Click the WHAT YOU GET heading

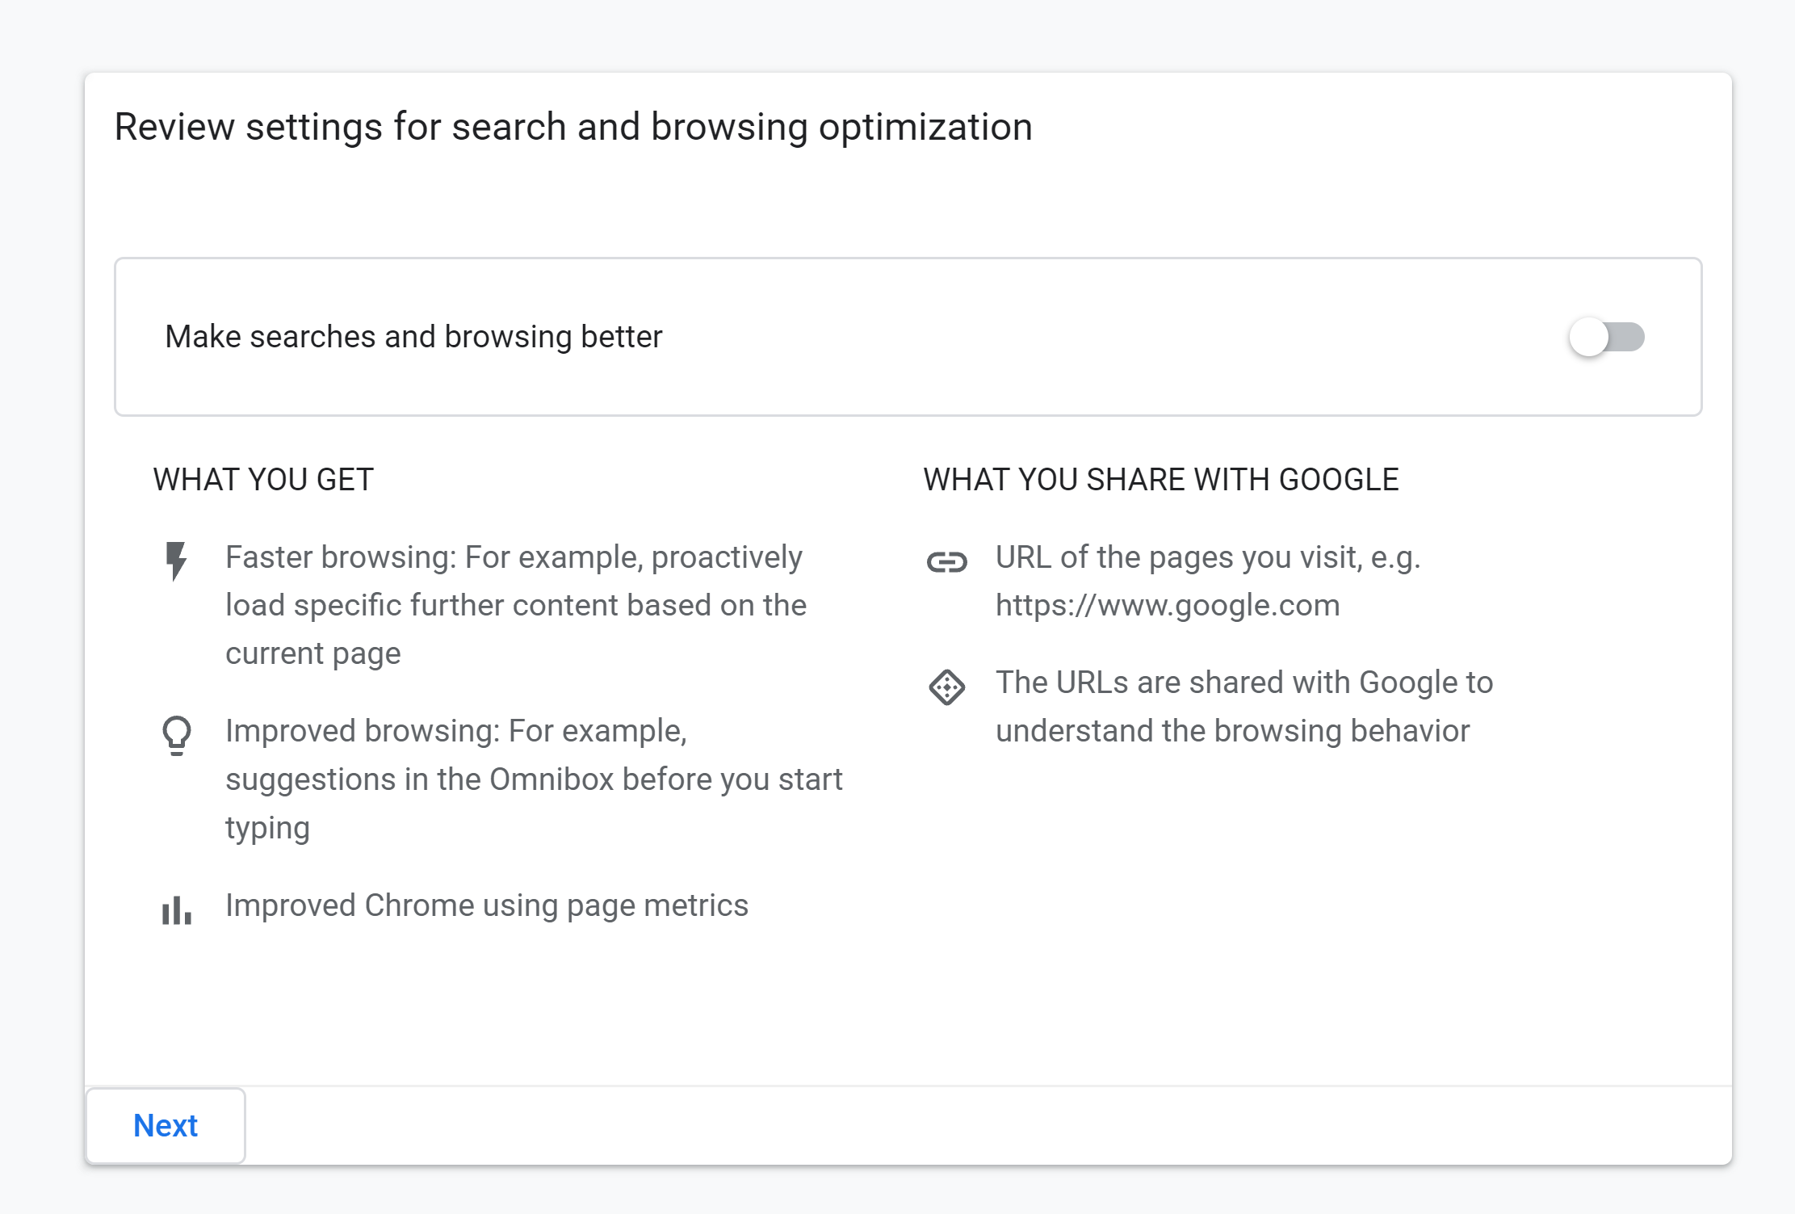pyautogui.click(x=263, y=480)
